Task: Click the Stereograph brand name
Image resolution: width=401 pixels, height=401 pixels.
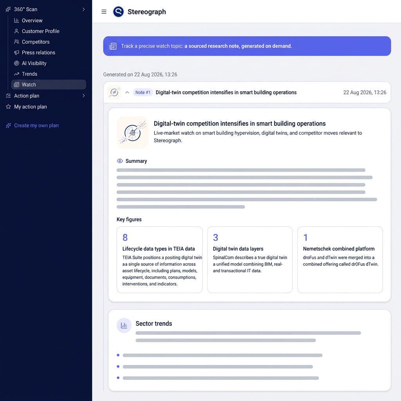Action: click(146, 12)
